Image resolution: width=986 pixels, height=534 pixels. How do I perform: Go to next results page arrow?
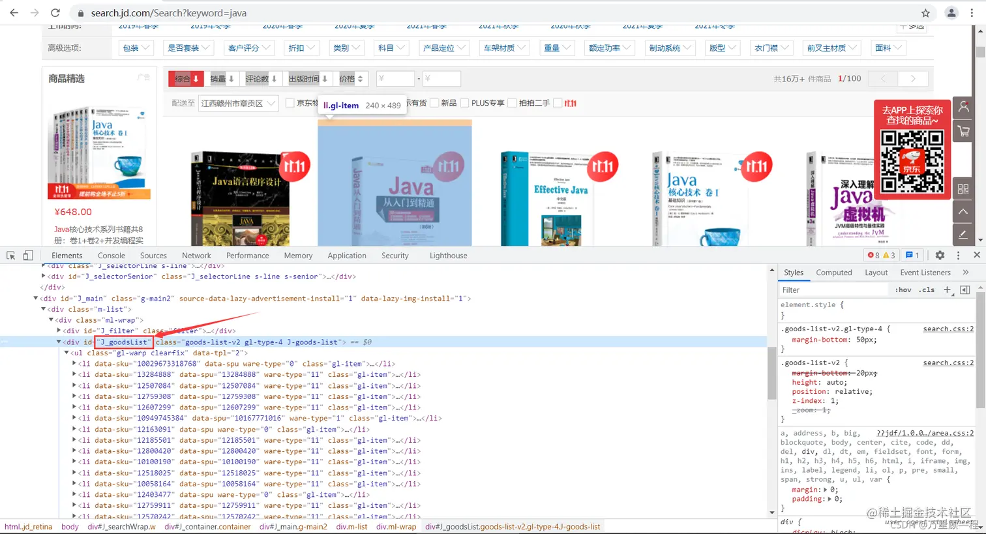(x=913, y=79)
